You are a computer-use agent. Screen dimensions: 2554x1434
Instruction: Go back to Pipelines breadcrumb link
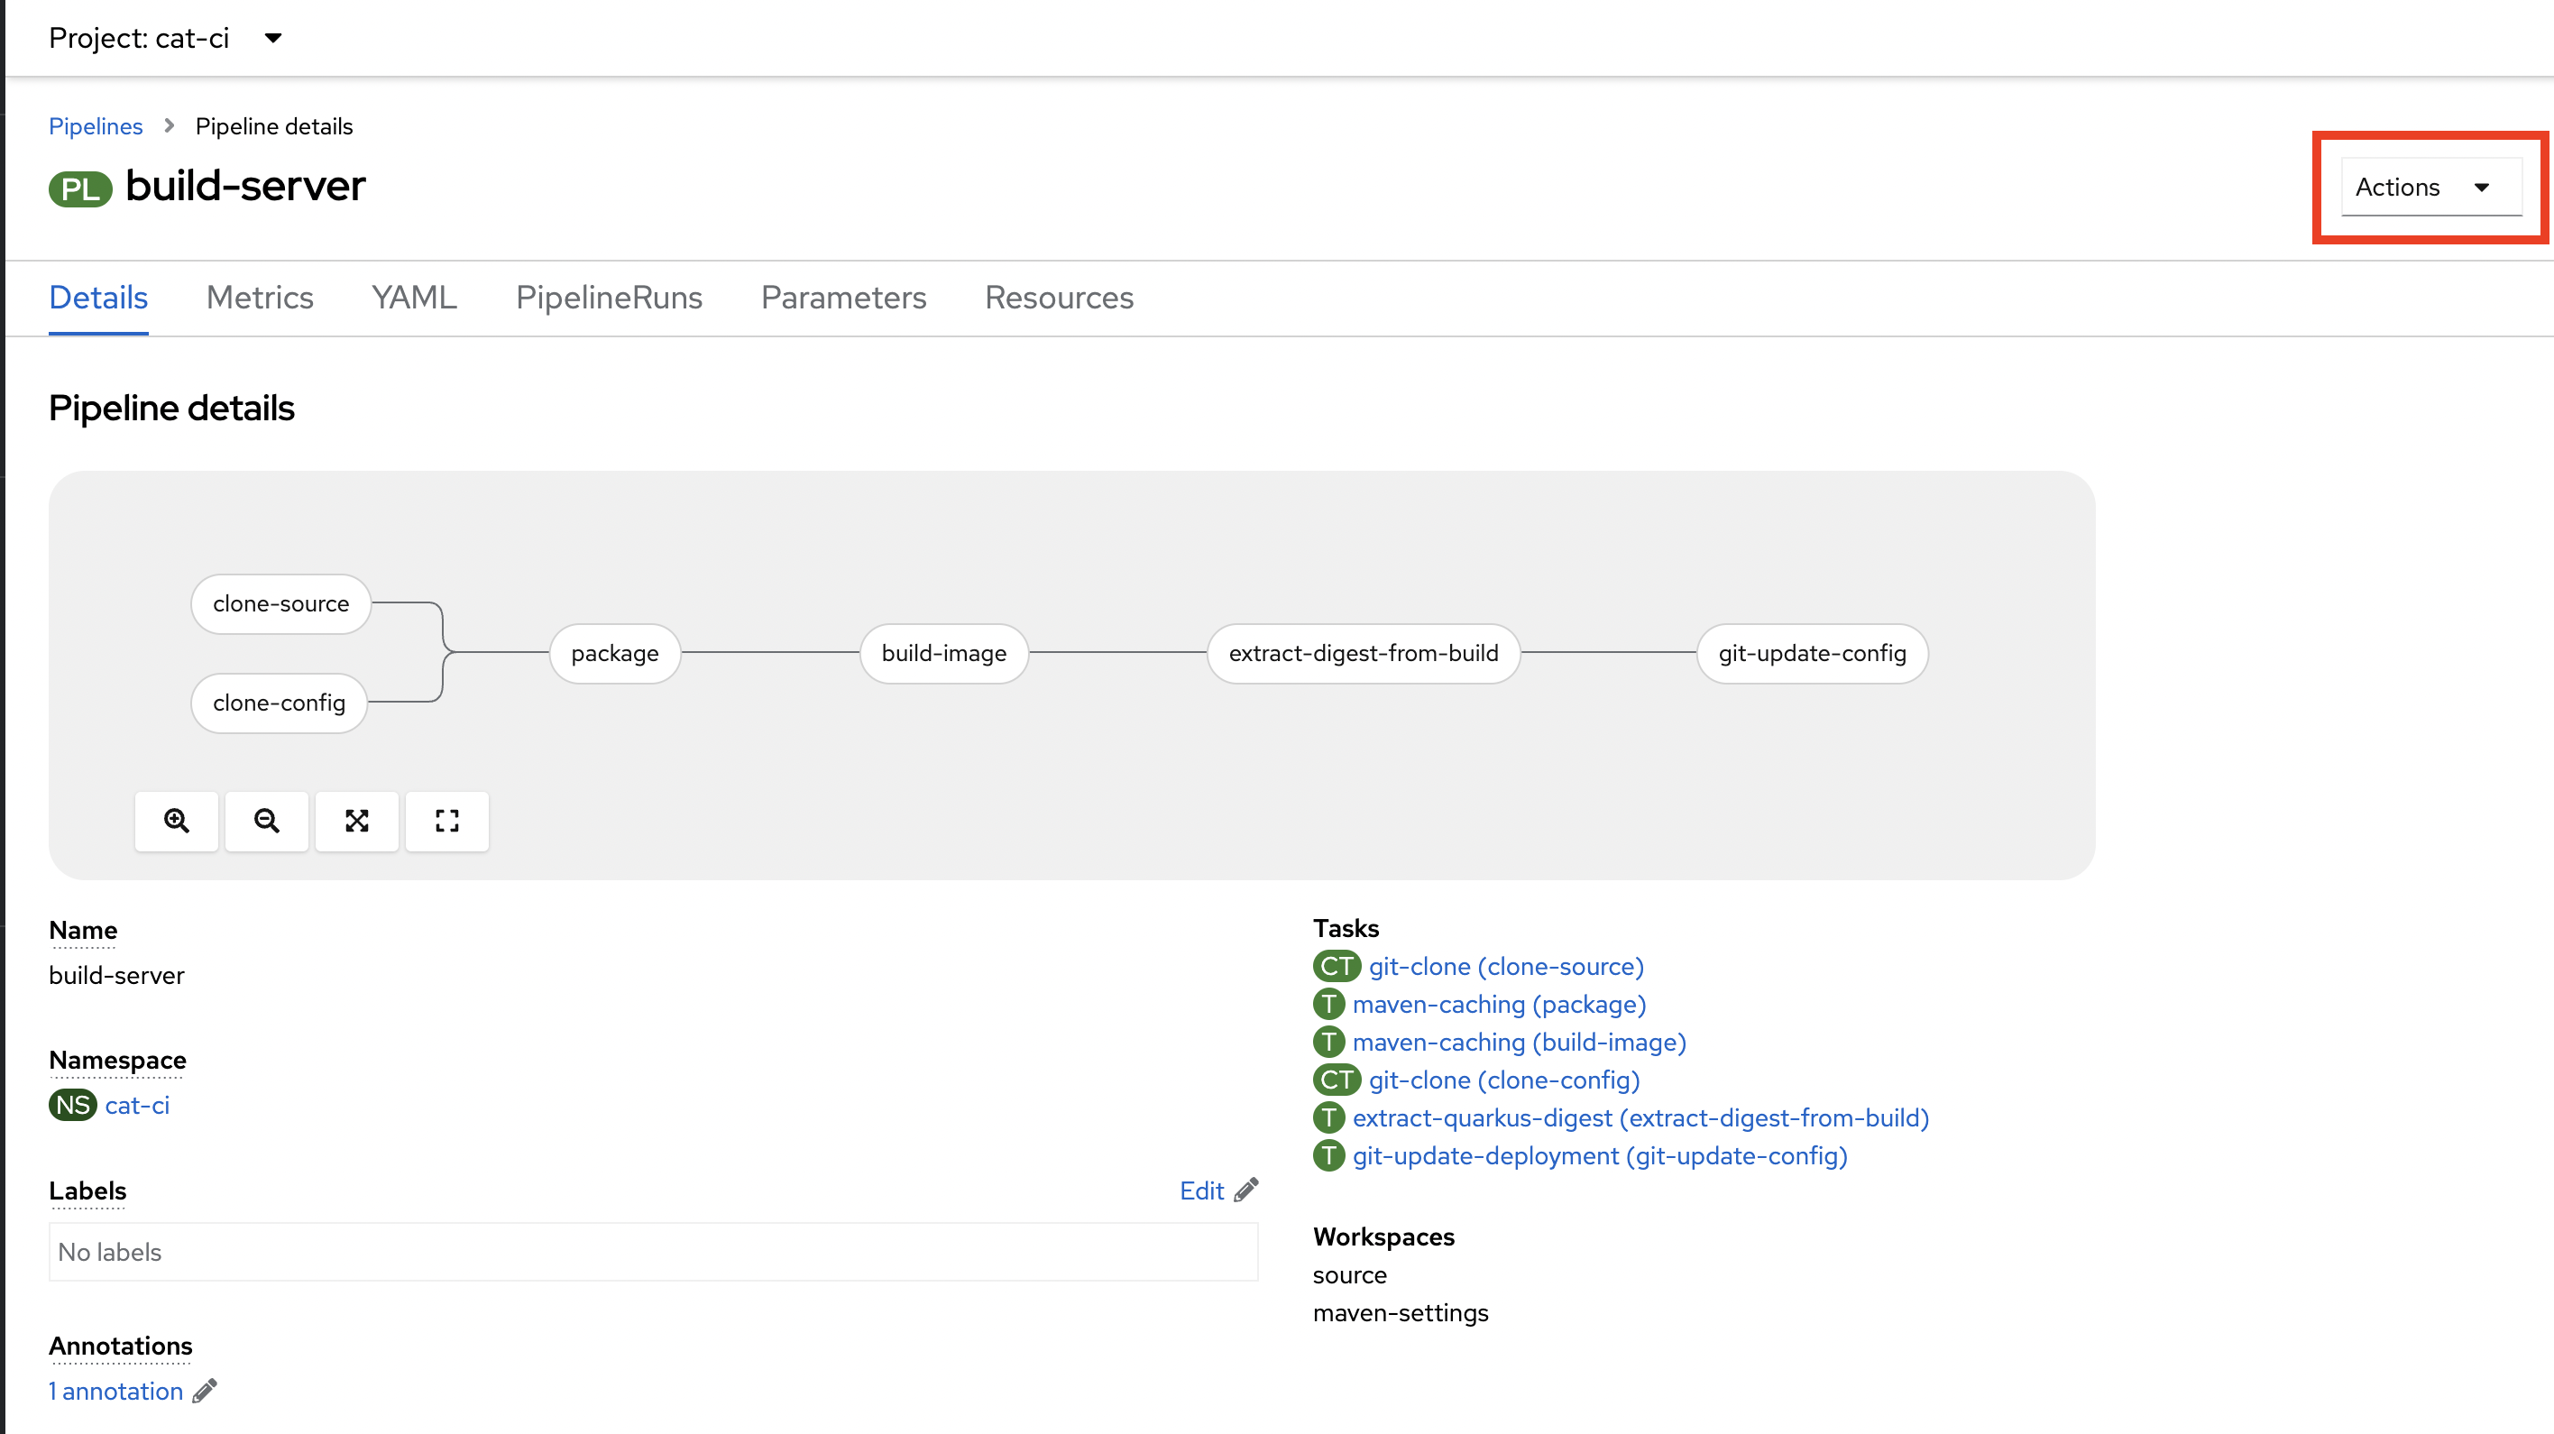96,126
